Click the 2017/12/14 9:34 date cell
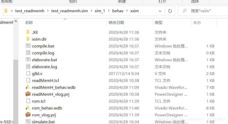The height and width of the screenshot is (124, 228). pyautogui.click(x=124, y=73)
